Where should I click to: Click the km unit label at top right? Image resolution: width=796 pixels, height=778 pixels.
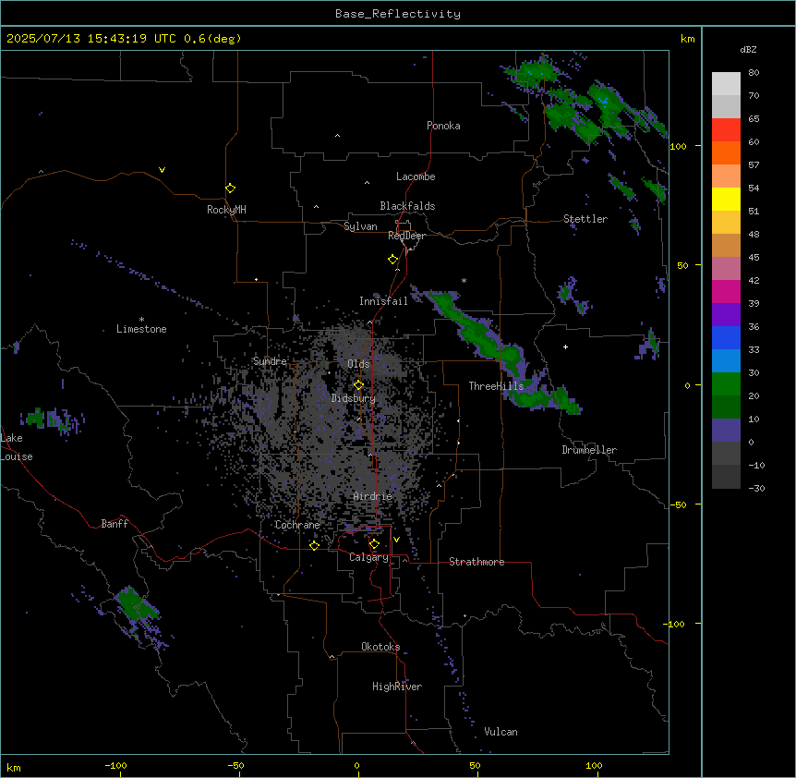point(687,39)
